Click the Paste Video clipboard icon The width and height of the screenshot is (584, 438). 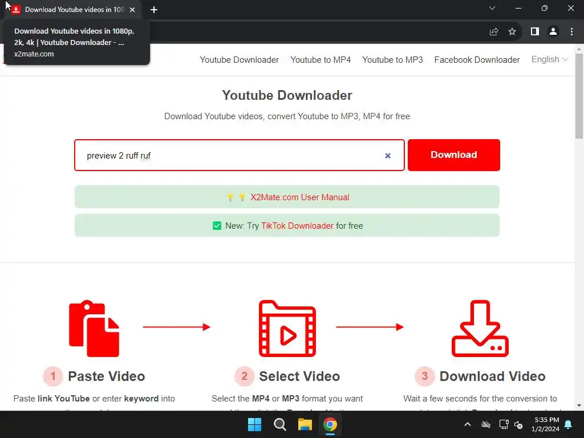pyautogui.click(x=94, y=328)
